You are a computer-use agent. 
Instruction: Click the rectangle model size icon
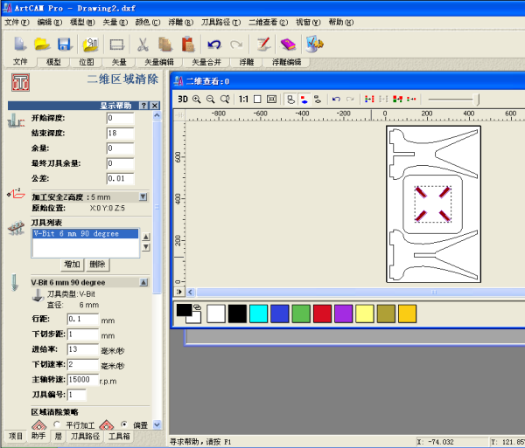pyautogui.click(x=117, y=44)
